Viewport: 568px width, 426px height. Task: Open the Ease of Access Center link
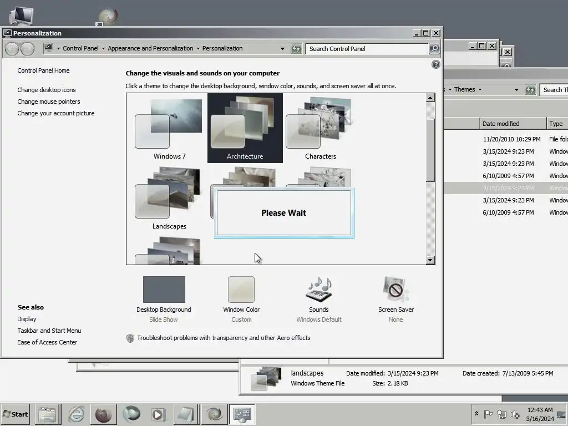coord(47,342)
